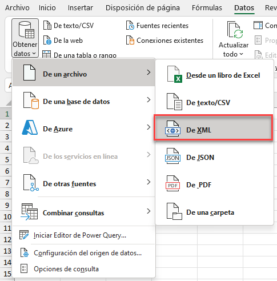This screenshot has width=277, height=281.
Task: Choose De texto/CSV in the submenu
Action: (x=214, y=101)
